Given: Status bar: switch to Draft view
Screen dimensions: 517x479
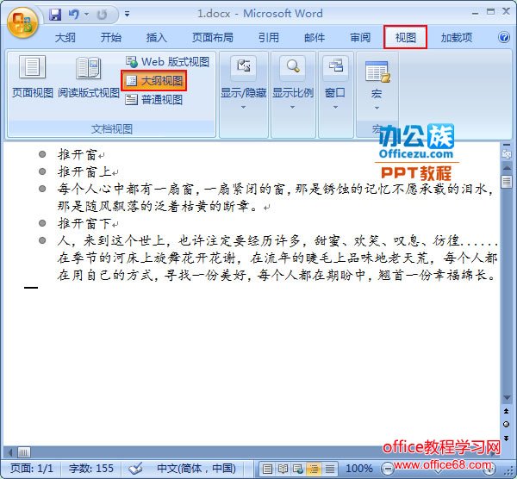Looking at the screenshot, I should pyautogui.click(x=330, y=469).
